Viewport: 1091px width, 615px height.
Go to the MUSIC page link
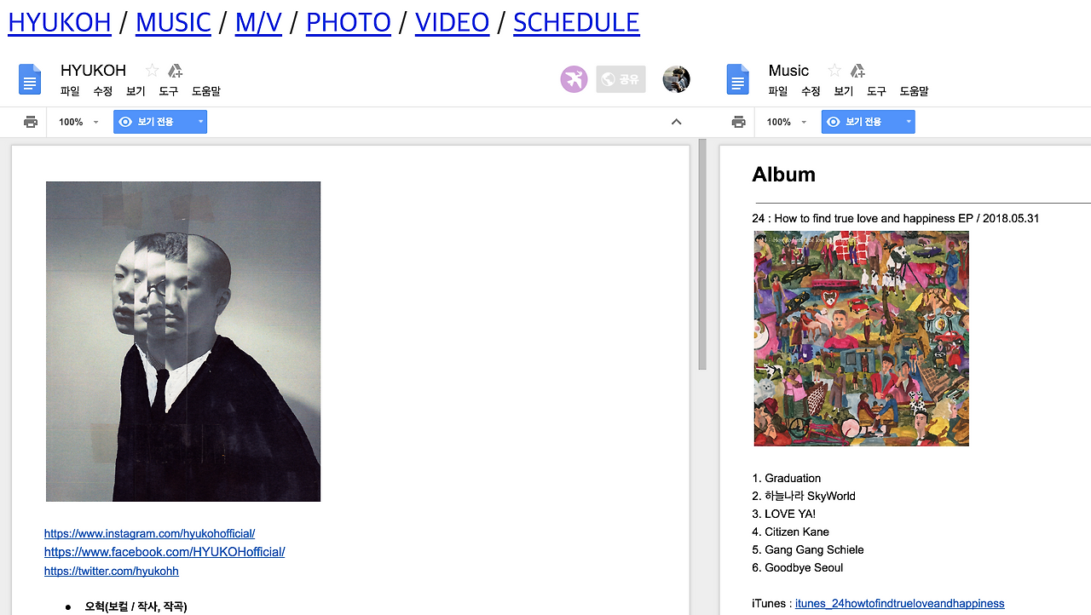point(173,23)
